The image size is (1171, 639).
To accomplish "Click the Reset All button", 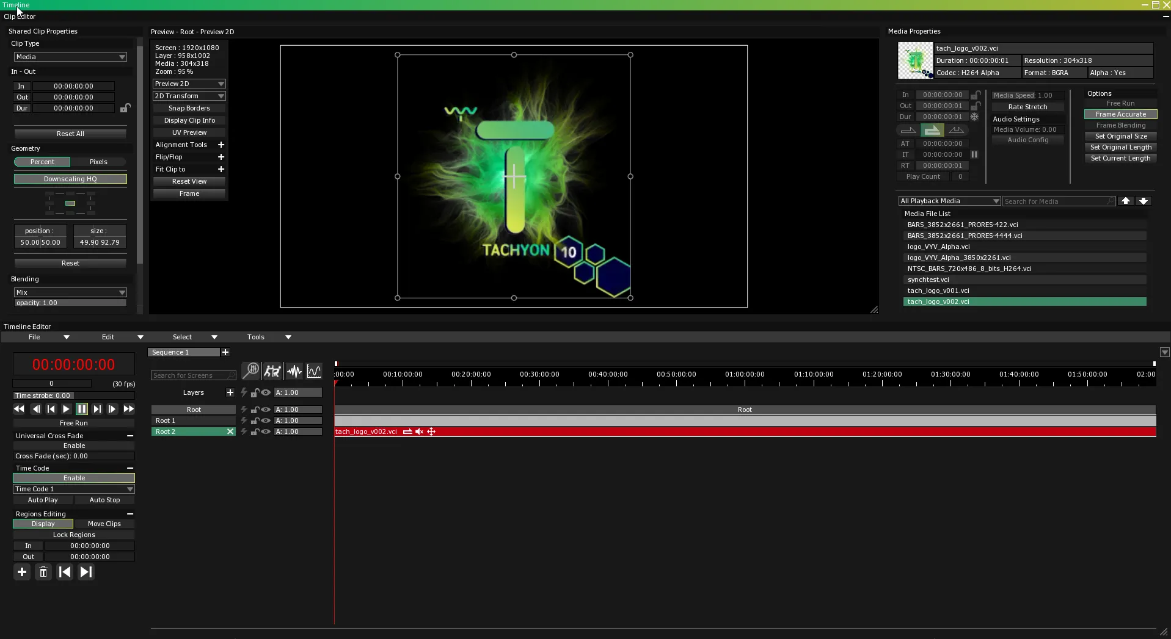I will tap(70, 134).
